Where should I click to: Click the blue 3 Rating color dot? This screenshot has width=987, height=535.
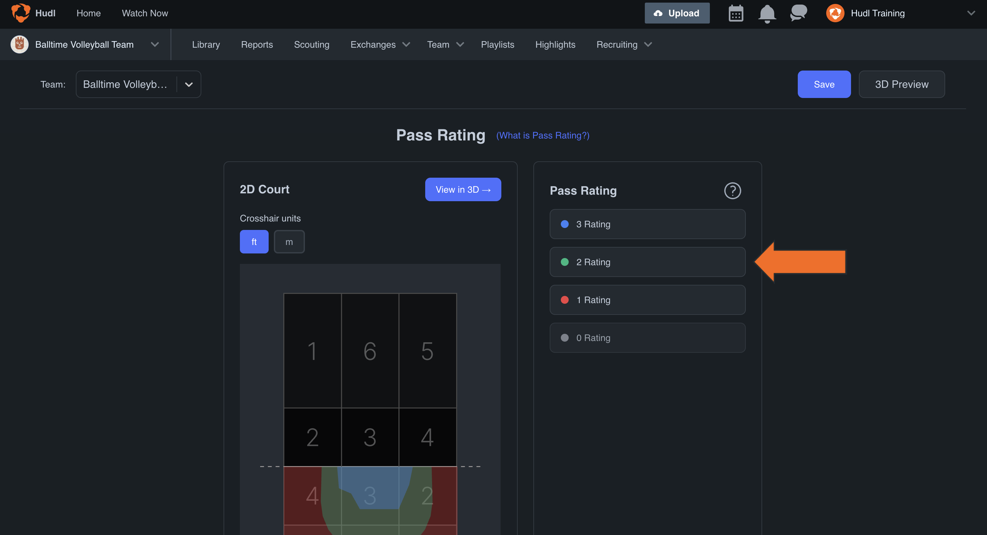pyautogui.click(x=564, y=224)
